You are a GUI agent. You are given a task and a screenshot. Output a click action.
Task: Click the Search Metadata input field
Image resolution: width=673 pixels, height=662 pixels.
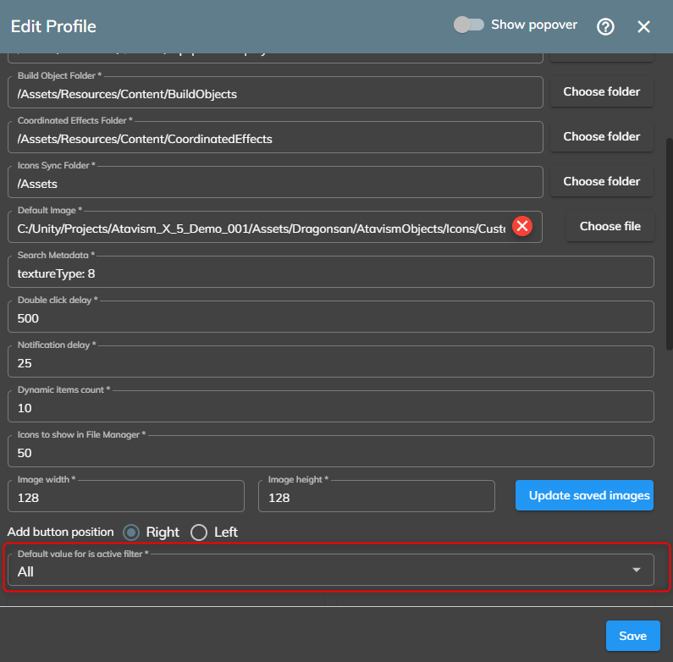[330, 273]
